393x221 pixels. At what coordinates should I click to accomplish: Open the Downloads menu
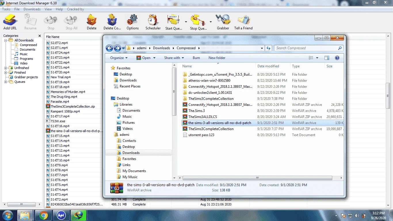[x=32, y=9]
